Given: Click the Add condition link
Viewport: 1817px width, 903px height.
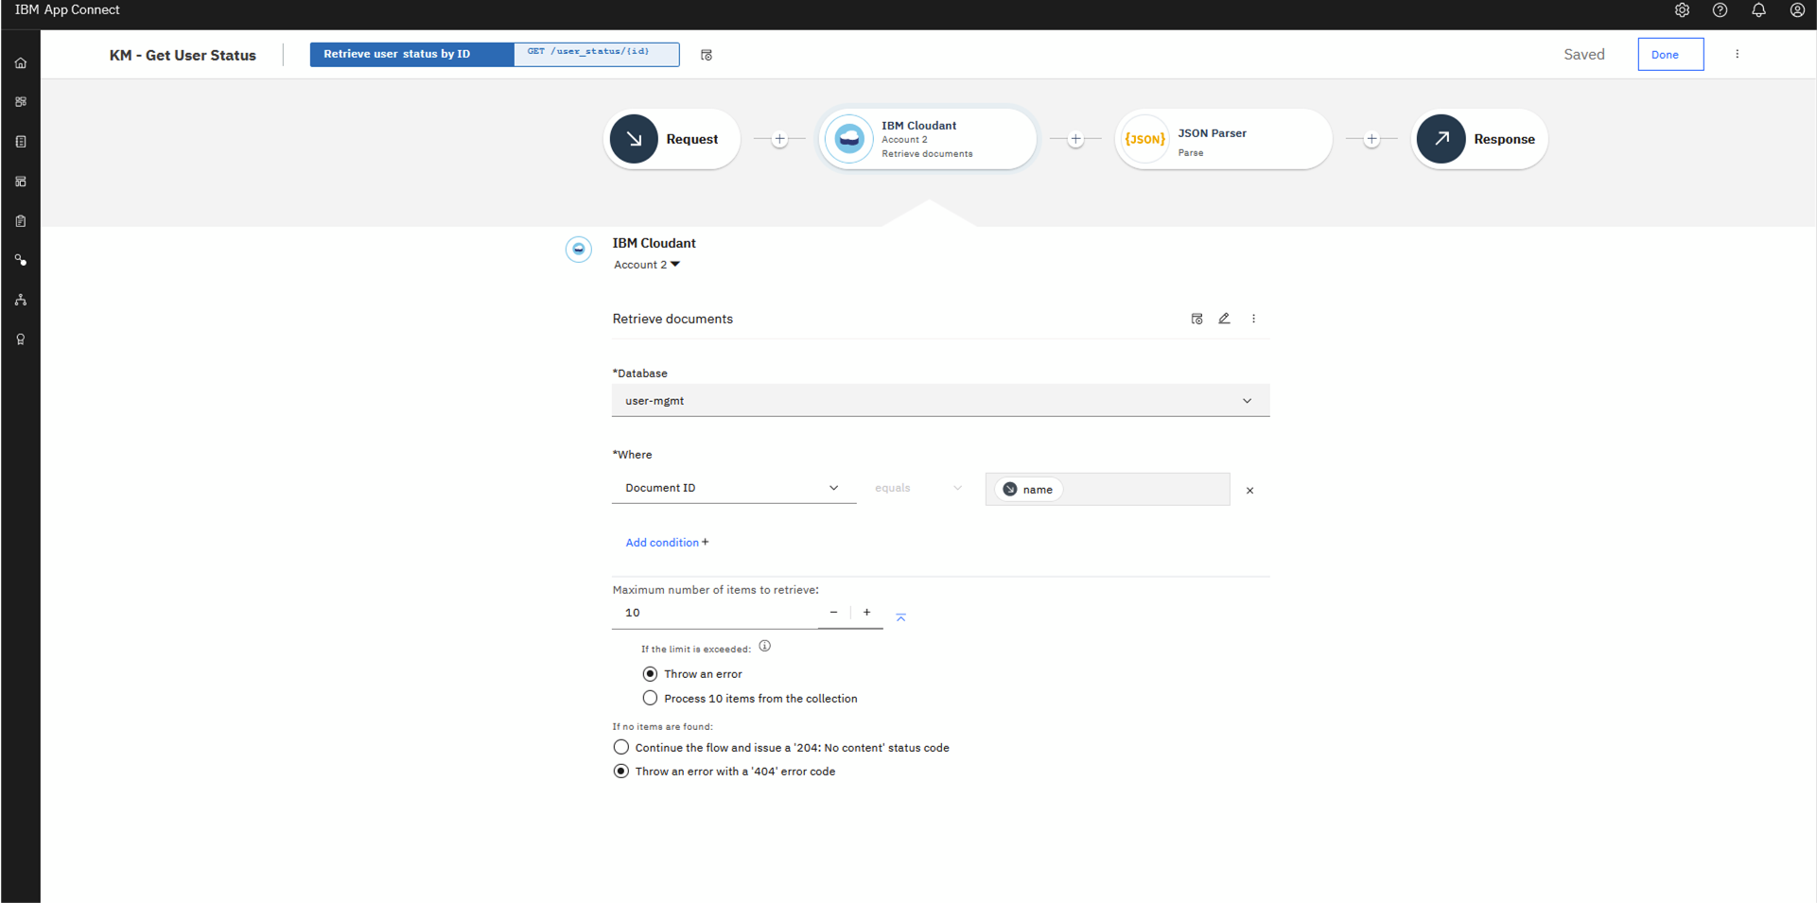Looking at the screenshot, I should [667, 543].
